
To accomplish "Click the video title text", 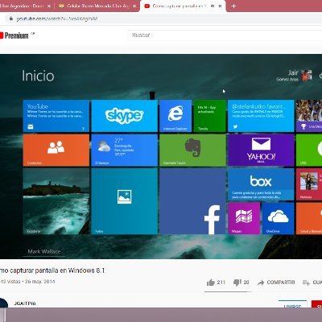I will pos(52,270).
